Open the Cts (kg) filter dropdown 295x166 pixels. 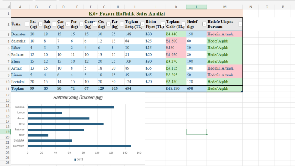pos(108,24)
